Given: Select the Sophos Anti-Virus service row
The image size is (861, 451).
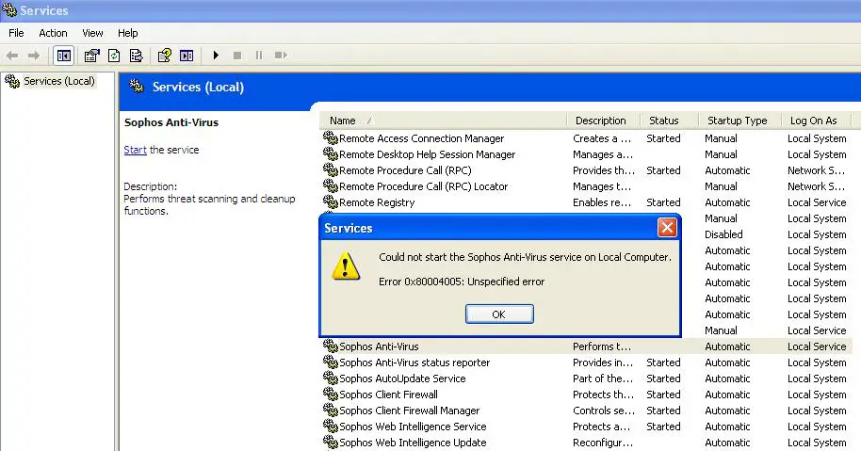Looking at the screenshot, I should tap(586, 346).
